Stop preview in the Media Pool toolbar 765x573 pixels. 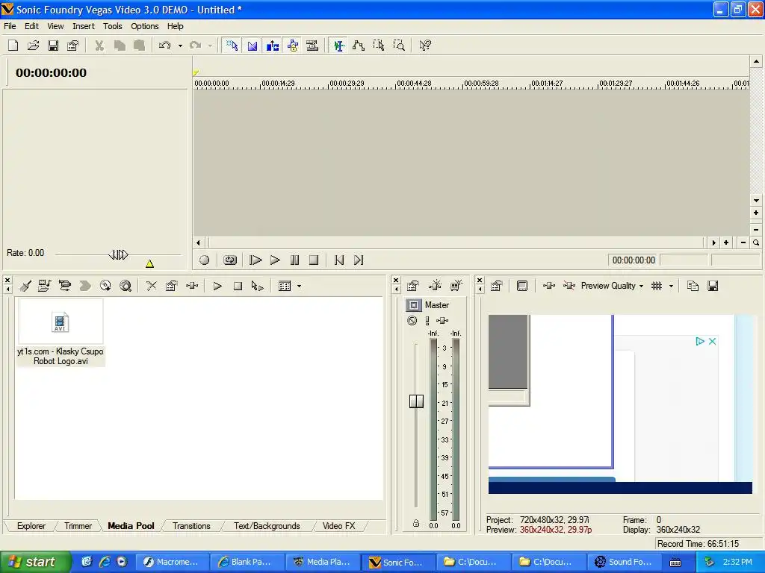[238, 286]
